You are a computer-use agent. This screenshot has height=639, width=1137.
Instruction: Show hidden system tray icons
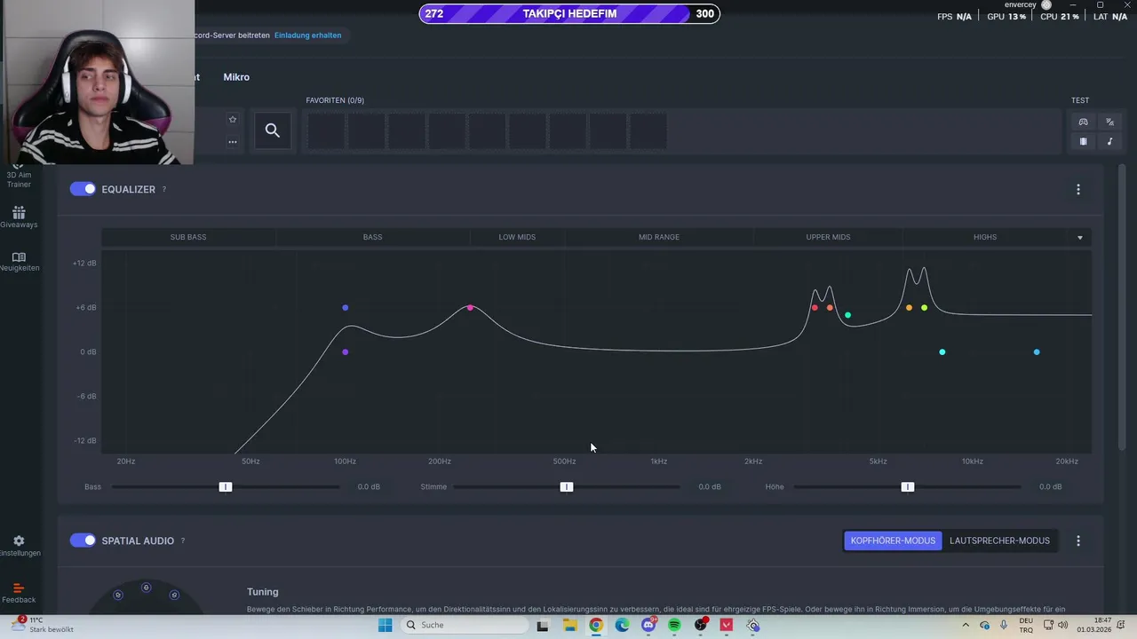966,625
